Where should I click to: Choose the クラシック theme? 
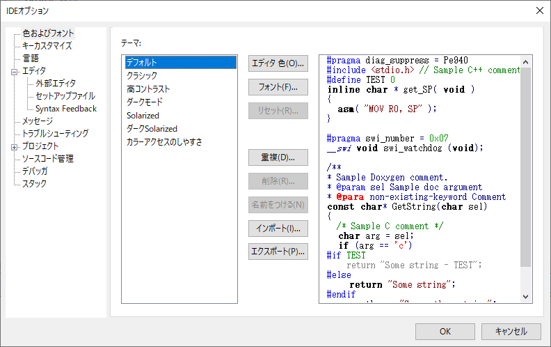[x=142, y=76]
